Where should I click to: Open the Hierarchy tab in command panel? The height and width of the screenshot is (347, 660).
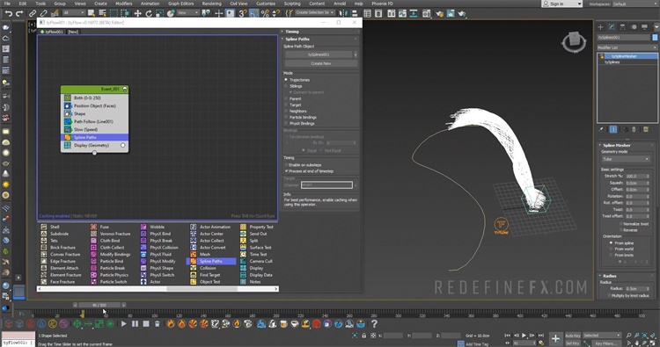pyautogui.click(x=622, y=27)
